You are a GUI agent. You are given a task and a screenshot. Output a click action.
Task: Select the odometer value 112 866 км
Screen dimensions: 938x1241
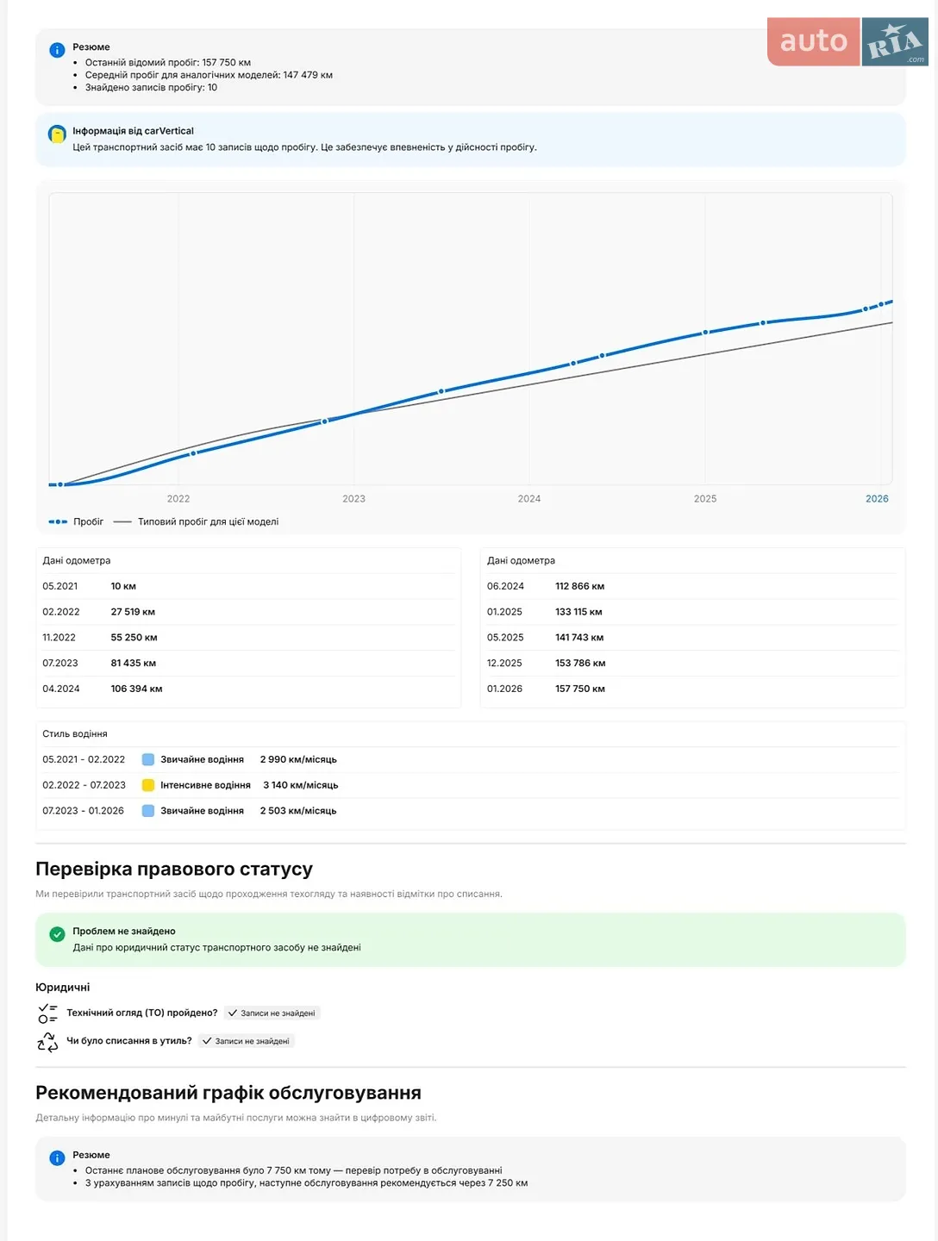tap(579, 586)
